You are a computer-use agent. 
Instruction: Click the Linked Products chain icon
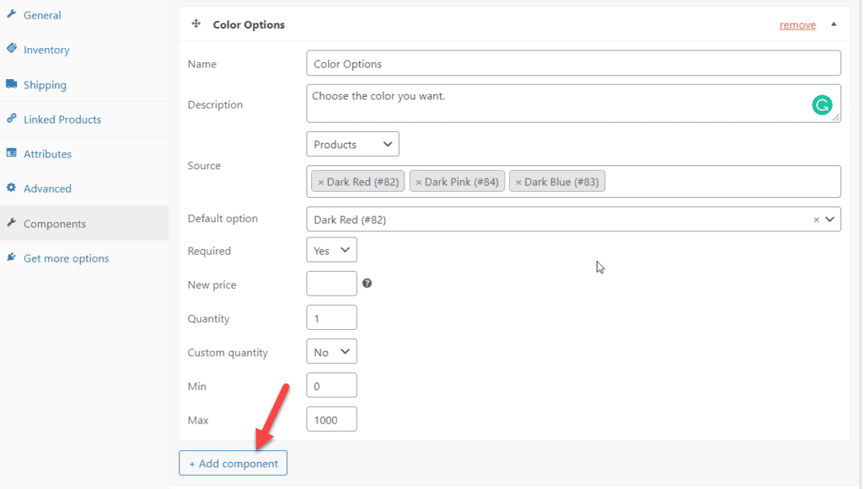tap(11, 119)
